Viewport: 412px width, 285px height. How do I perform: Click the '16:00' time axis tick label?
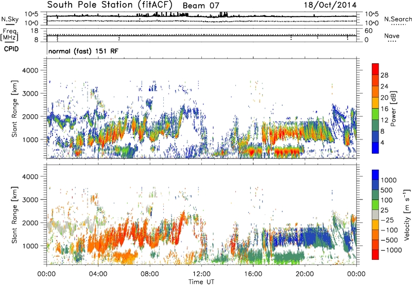(253, 274)
